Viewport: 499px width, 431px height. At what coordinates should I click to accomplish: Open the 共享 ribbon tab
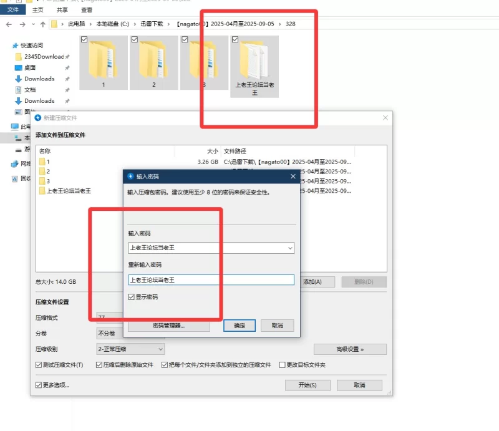pos(62,10)
